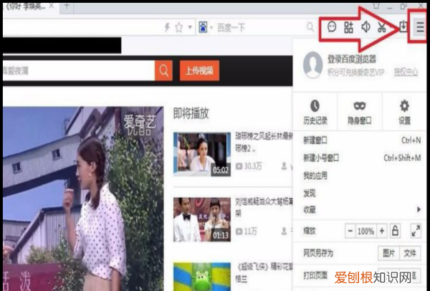Click the Baidu paw search engine icon
This screenshot has width=430, height=291.
tap(203, 27)
